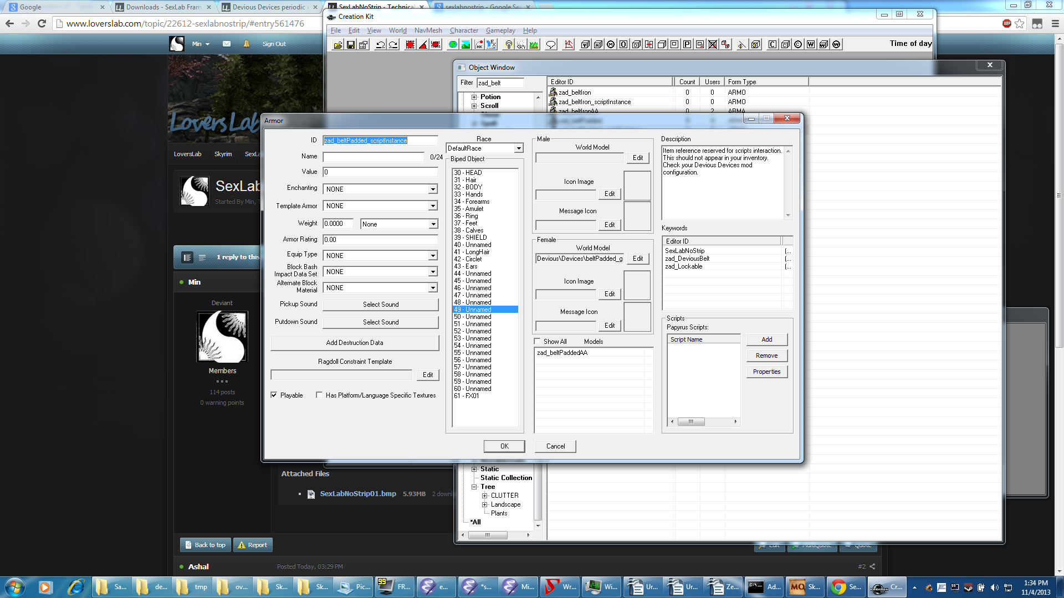Screen dimensions: 1064x598
Task: Click the Papyrus scripts horizontal scrollbar
Action: tap(704, 422)
